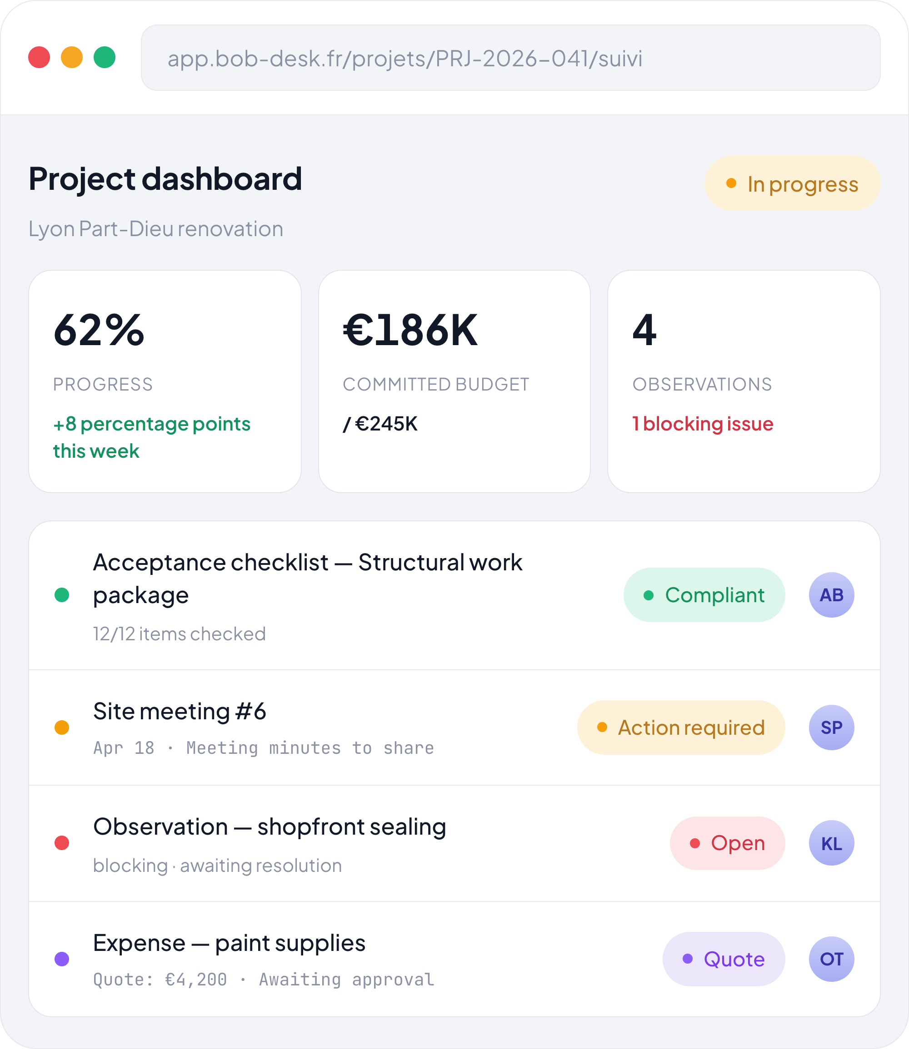909x1049 pixels.
Task: Focus the browser URL address bar
Action: tap(510, 58)
